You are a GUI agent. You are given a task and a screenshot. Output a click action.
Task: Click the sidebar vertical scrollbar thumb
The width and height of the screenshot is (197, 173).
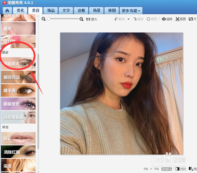tap(38, 101)
